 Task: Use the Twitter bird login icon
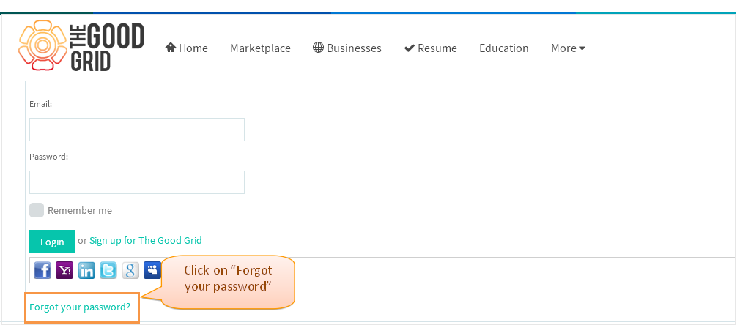(108, 271)
